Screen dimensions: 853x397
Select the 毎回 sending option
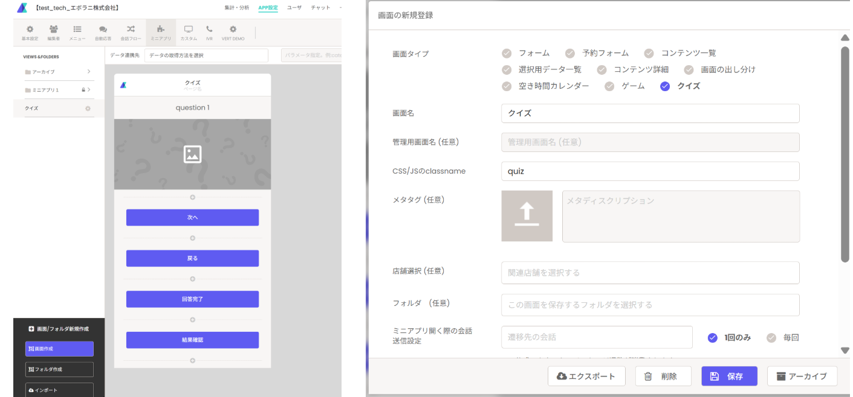coord(771,338)
